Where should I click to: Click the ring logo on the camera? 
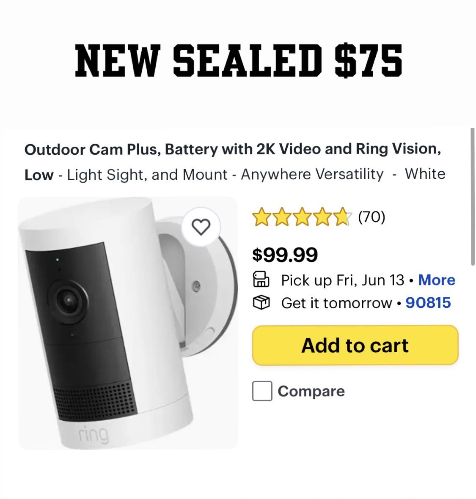coord(94,435)
